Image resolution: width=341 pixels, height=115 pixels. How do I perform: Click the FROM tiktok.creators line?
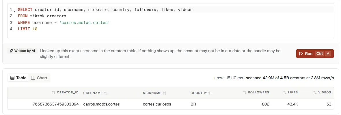42,16
